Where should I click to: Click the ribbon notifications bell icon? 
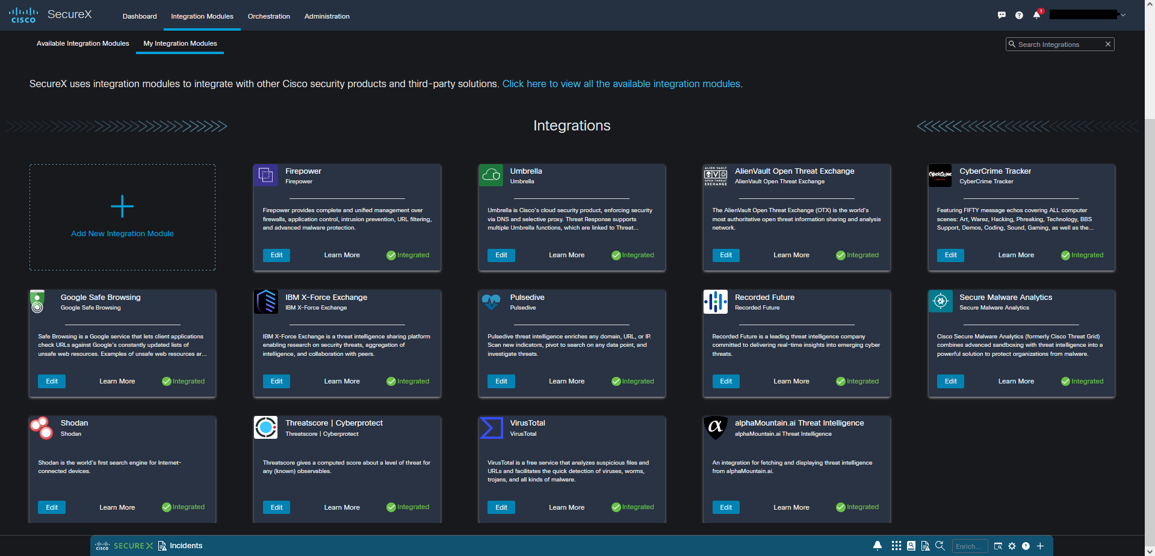878,546
